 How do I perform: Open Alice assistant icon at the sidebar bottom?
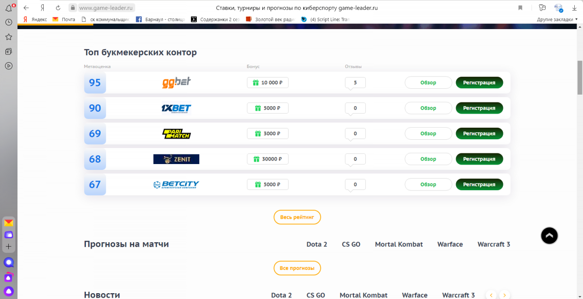coord(9,291)
